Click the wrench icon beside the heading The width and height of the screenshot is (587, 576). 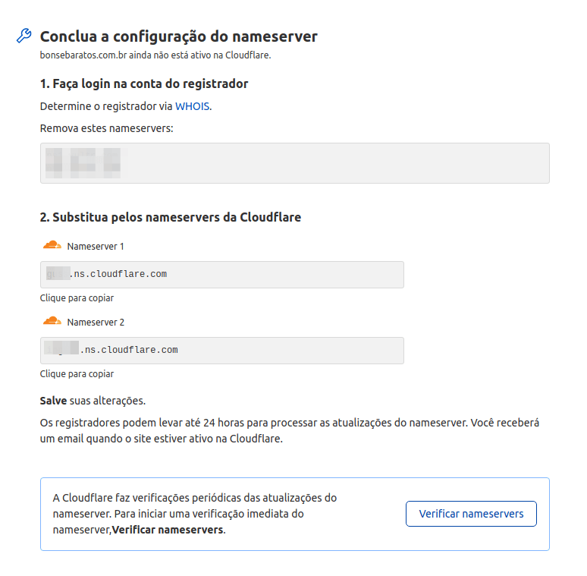pos(24,36)
